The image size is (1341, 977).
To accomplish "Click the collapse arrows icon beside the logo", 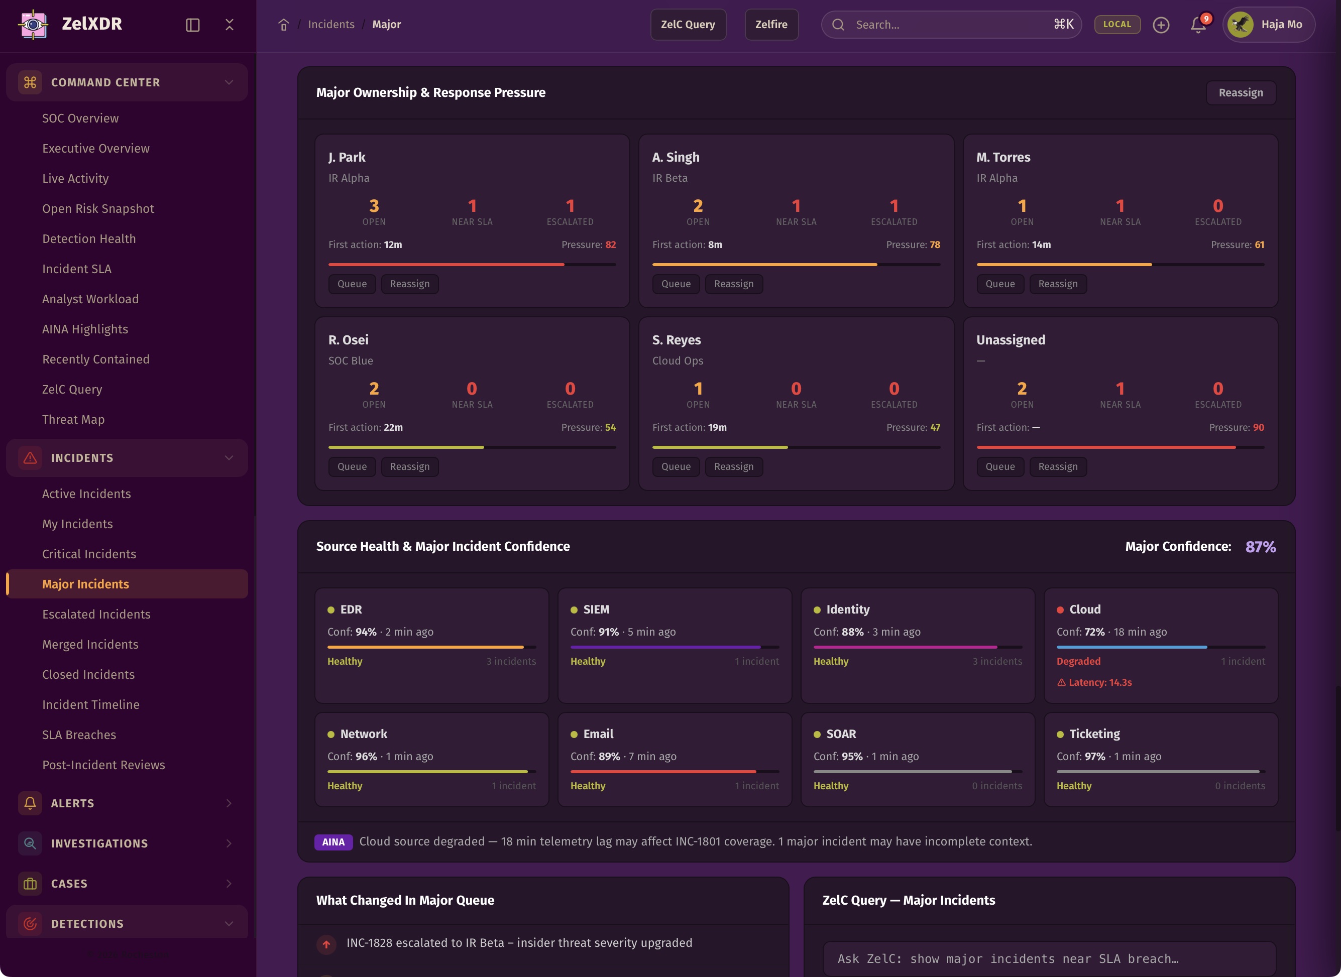I will [x=230, y=25].
